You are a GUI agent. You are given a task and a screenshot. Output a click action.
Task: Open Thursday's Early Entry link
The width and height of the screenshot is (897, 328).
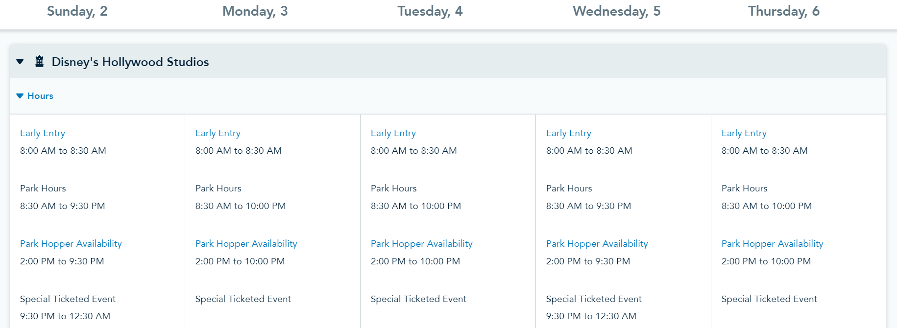coord(744,133)
